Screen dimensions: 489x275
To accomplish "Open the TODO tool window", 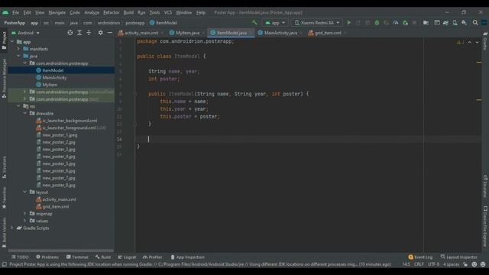I will pyautogui.click(x=20, y=257).
